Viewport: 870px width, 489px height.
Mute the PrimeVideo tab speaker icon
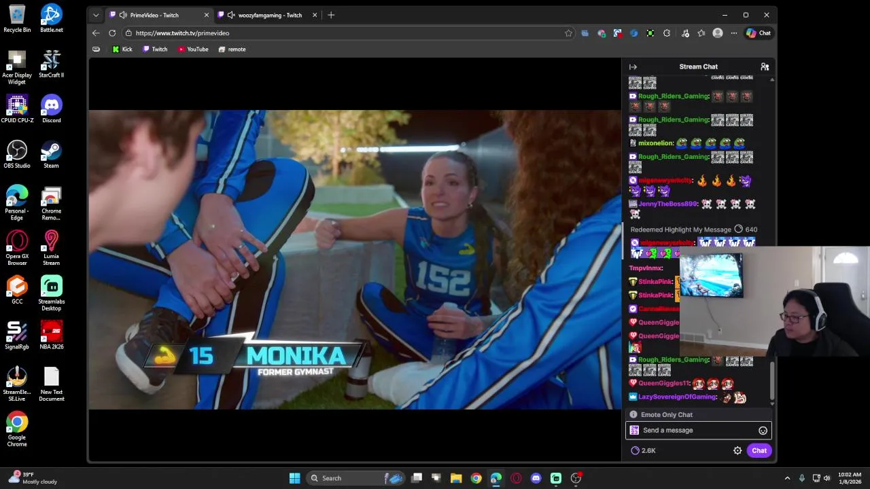coord(123,15)
